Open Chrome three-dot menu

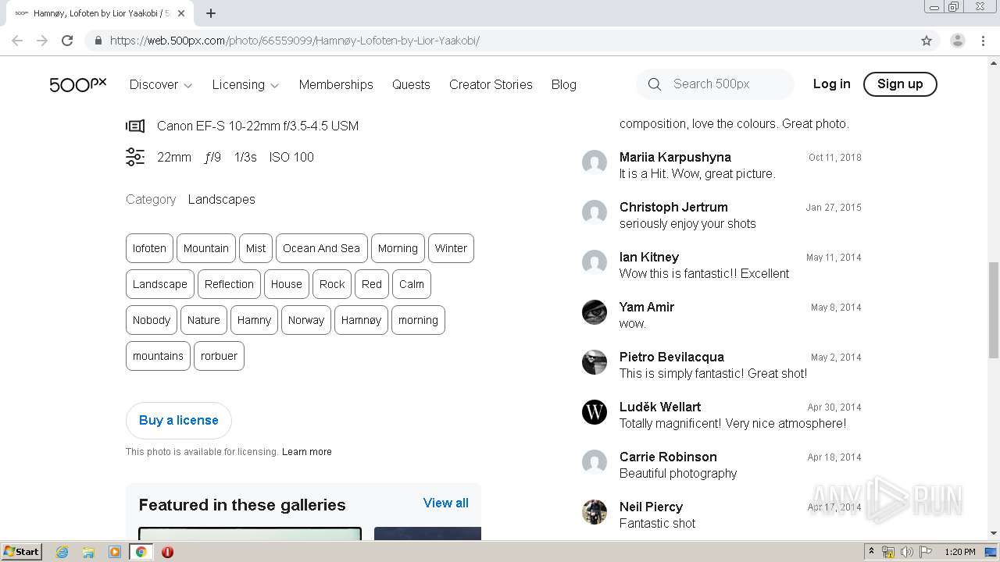(984, 41)
